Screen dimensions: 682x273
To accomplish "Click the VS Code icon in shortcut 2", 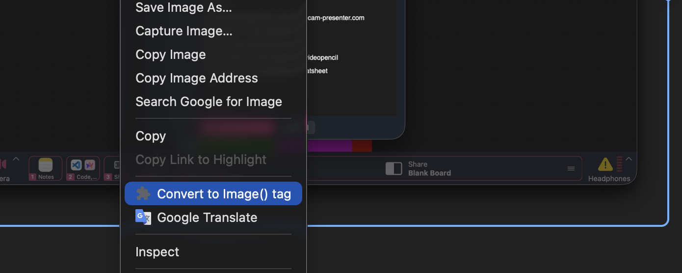I will [76, 165].
